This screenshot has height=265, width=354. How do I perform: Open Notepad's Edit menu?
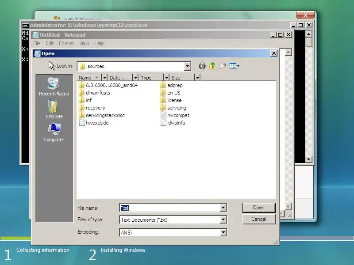(x=50, y=43)
